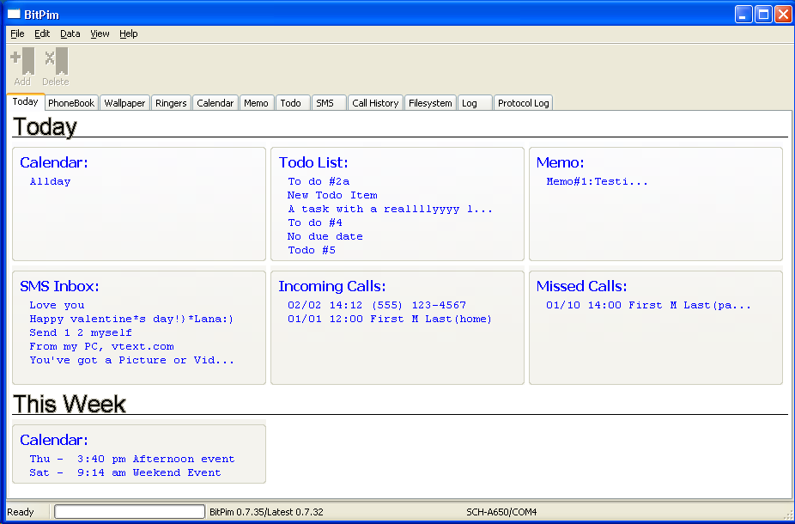Open the Ringers tab
795x524 pixels.
point(171,103)
